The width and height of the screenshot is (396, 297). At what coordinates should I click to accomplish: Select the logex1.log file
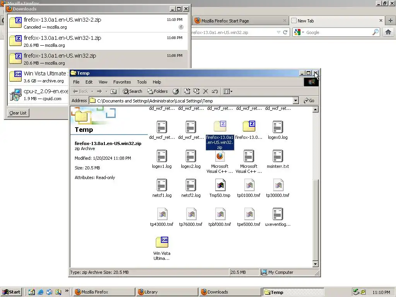click(x=162, y=159)
